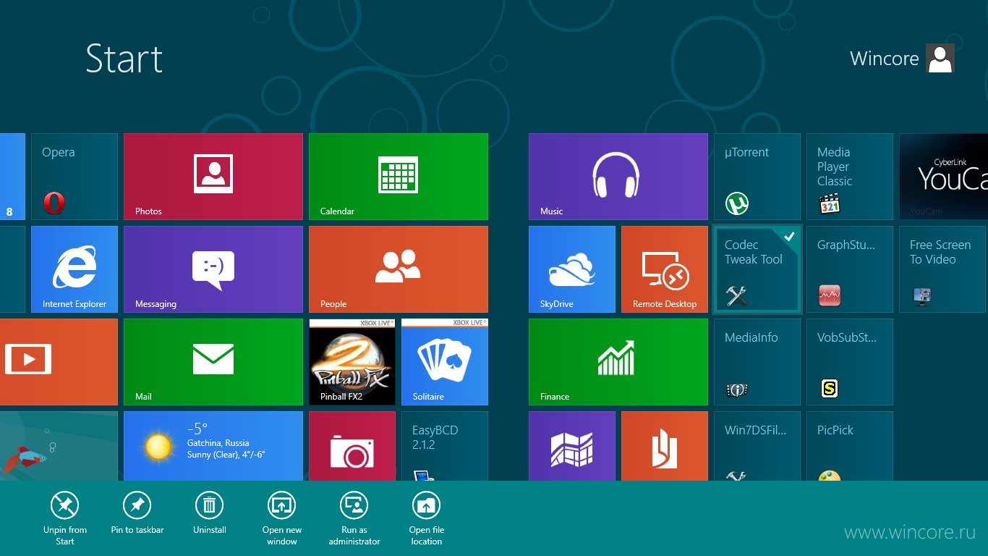The image size is (988, 556).
Task: Launch the Solitaire tile
Action: 445,362
